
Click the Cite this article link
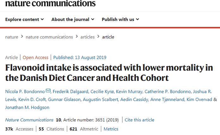click(x=139, y=120)
